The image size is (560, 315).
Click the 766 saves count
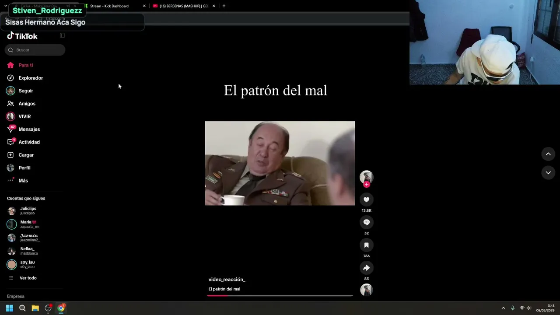366,256
